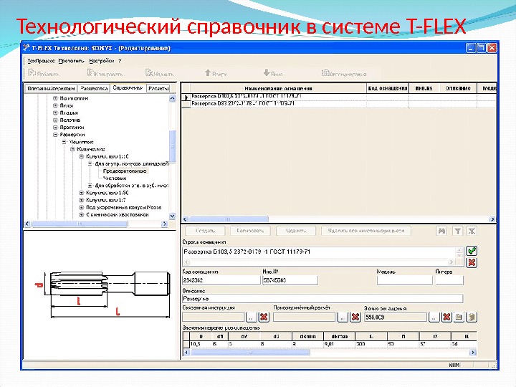The height and width of the screenshot is (387, 516).
Task: Select Чистовые in the tree
Action: (115, 178)
